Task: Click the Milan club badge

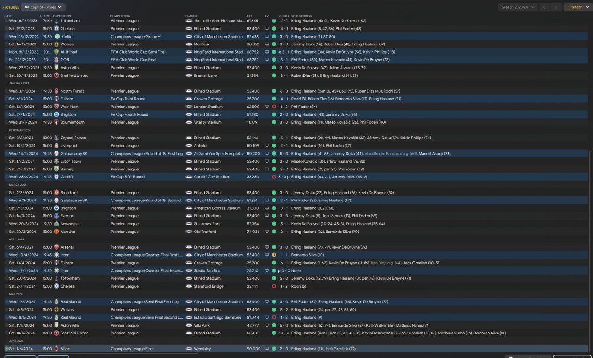Action: pyautogui.click(x=57, y=349)
